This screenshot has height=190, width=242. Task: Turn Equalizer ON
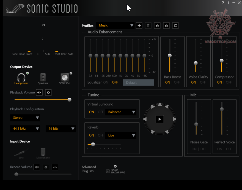tap(106, 83)
